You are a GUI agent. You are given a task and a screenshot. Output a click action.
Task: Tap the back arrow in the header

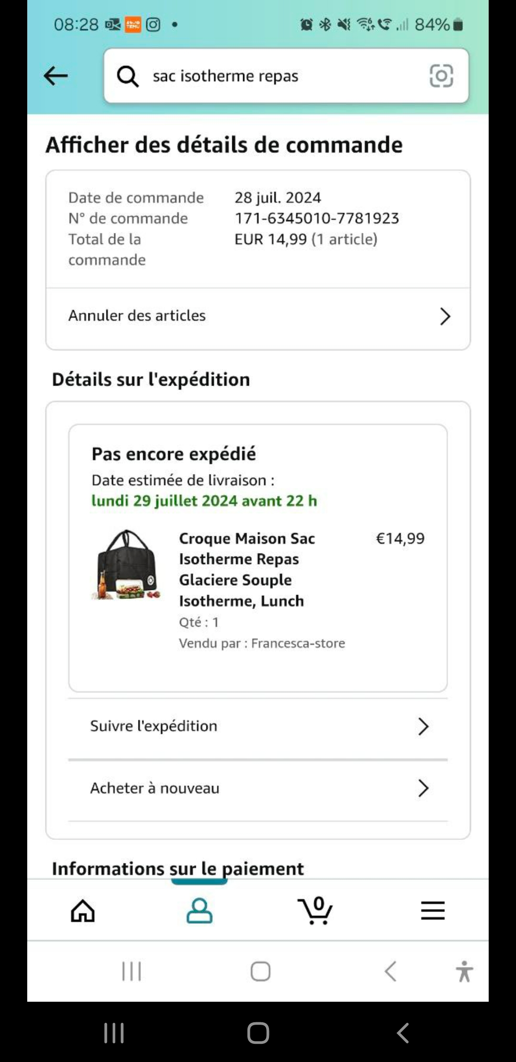tap(56, 76)
